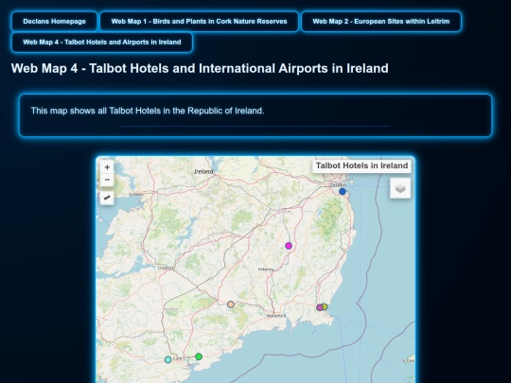511x383 pixels.
Task: Open Web Map 4 Talbot Hotels nav button
Action: [102, 43]
